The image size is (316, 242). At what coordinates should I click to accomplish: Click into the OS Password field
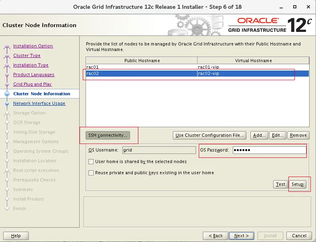[x=270, y=150]
